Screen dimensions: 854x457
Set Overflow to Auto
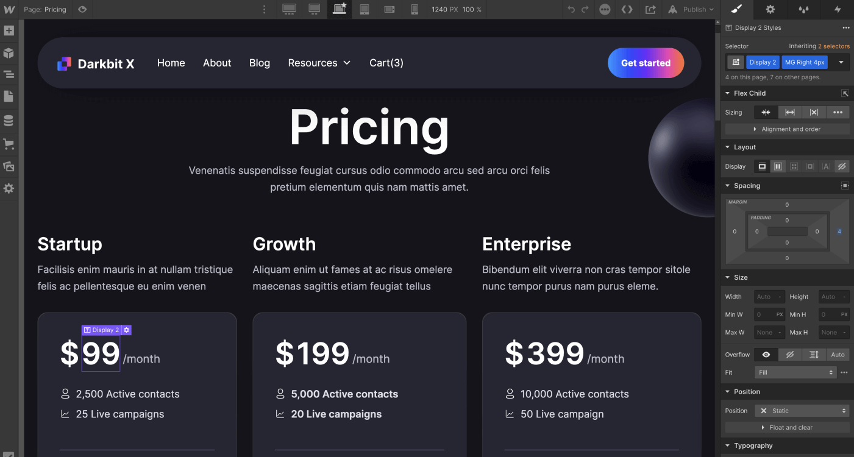pyautogui.click(x=838, y=354)
